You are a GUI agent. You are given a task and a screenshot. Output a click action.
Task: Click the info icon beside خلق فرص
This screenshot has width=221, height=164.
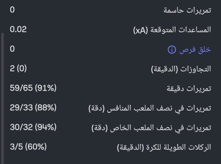point(172,50)
